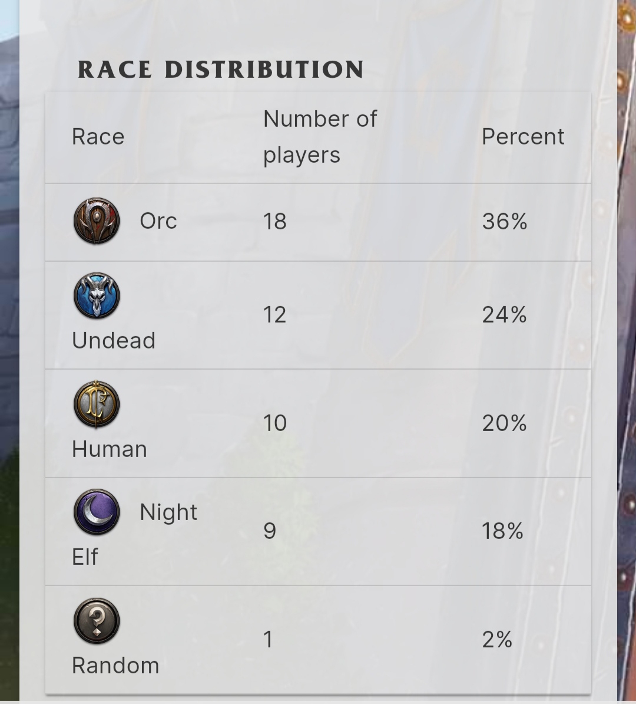This screenshot has height=704, width=636.
Task: Click the 18% Night Elf percentage
Action: pos(503,531)
